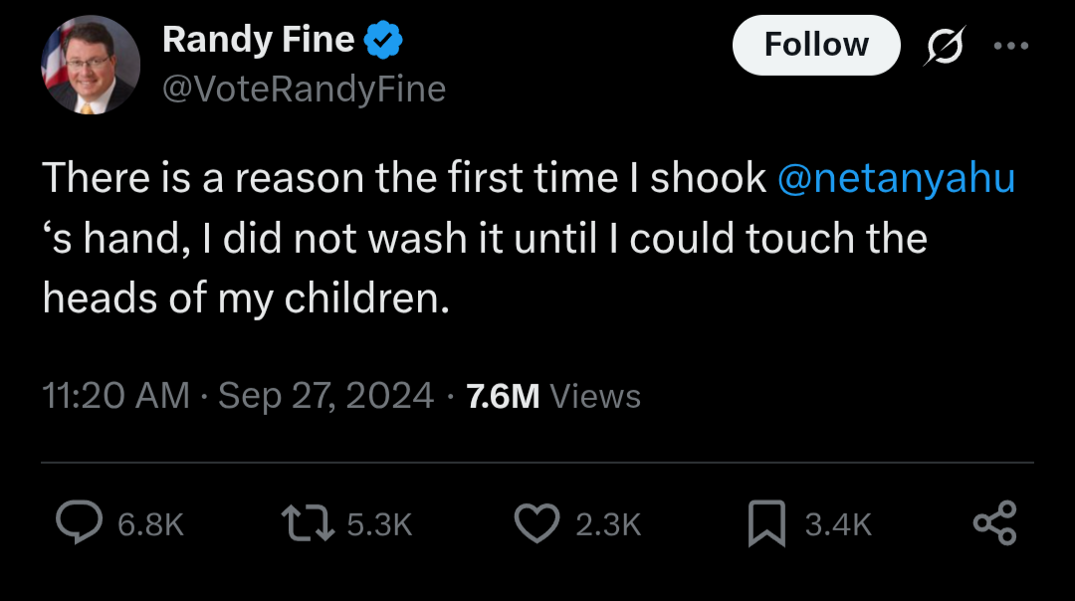Bookmark this post
This screenshot has height=601, width=1075.
(x=766, y=523)
